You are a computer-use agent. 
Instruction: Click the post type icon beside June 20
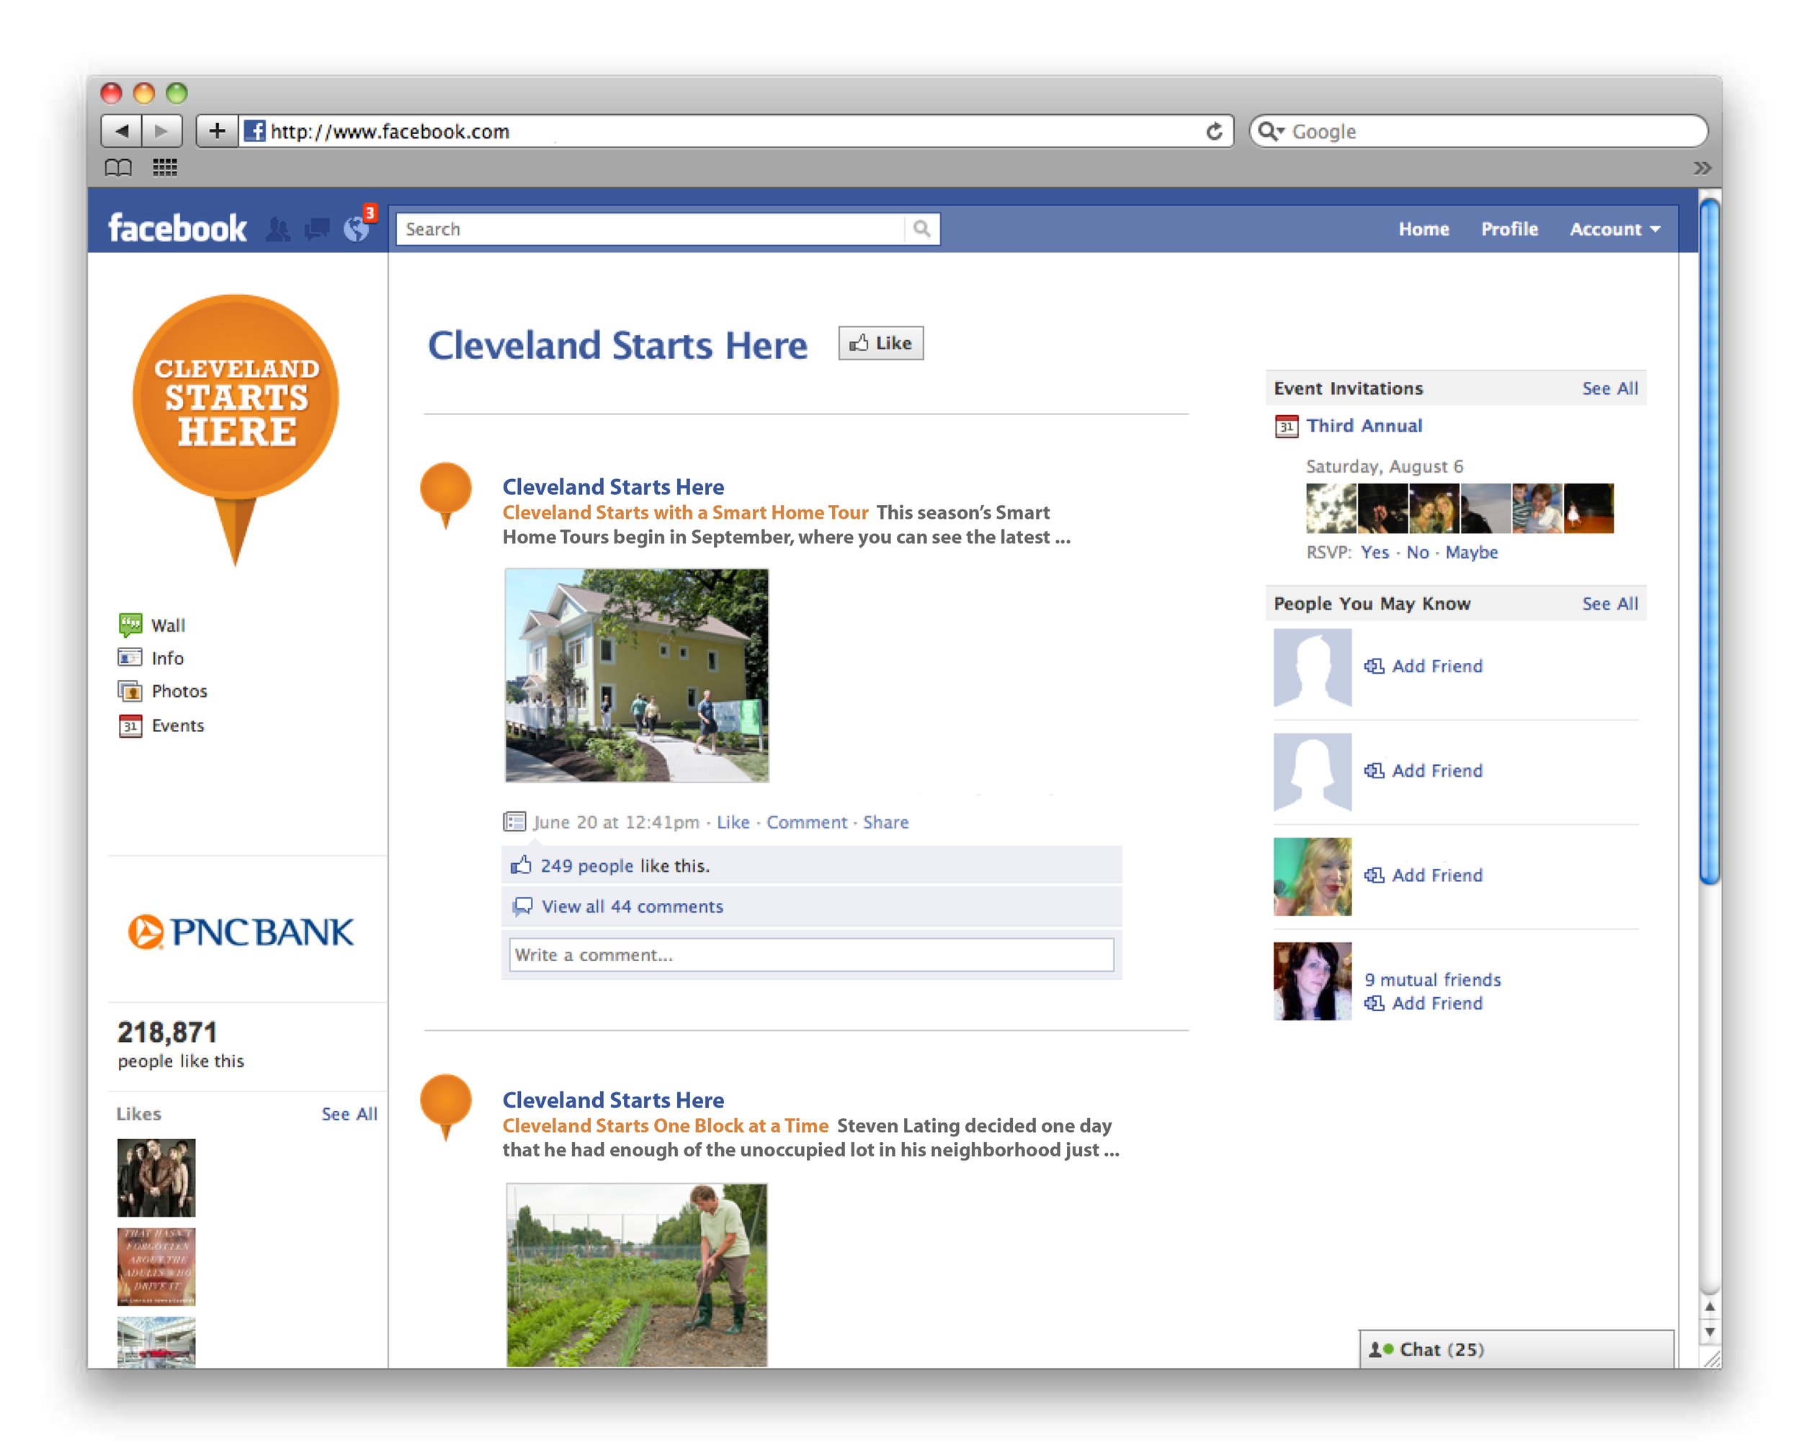click(514, 821)
